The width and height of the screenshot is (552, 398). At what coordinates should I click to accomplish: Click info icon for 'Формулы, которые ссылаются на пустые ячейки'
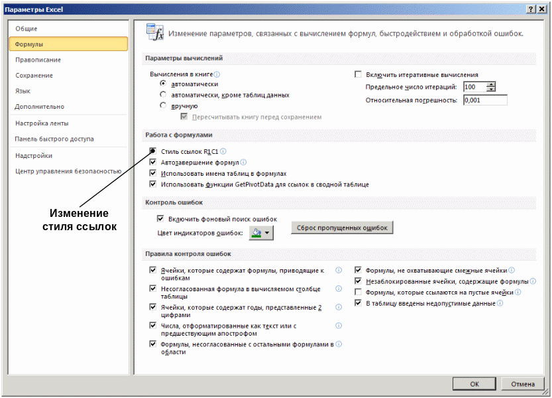[x=518, y=292]
